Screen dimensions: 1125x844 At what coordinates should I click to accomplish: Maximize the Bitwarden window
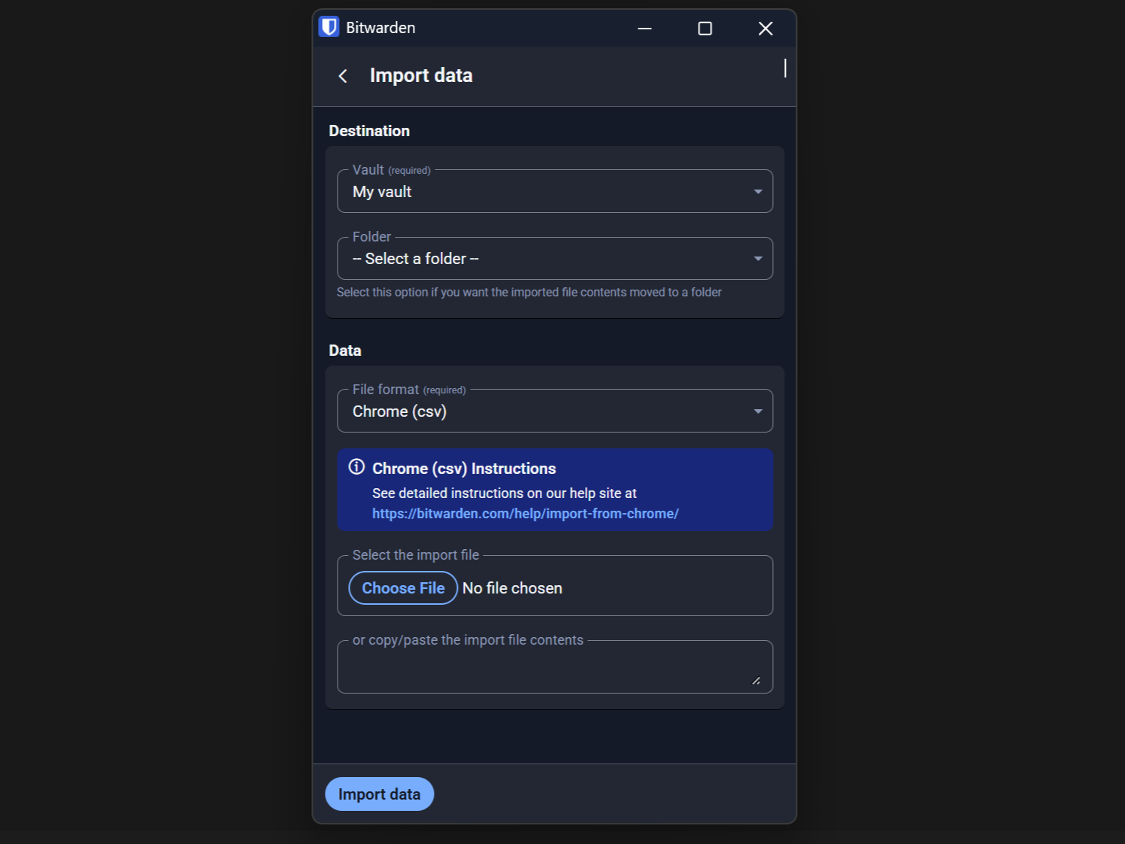pyautogui.click(x=705, y=29)
